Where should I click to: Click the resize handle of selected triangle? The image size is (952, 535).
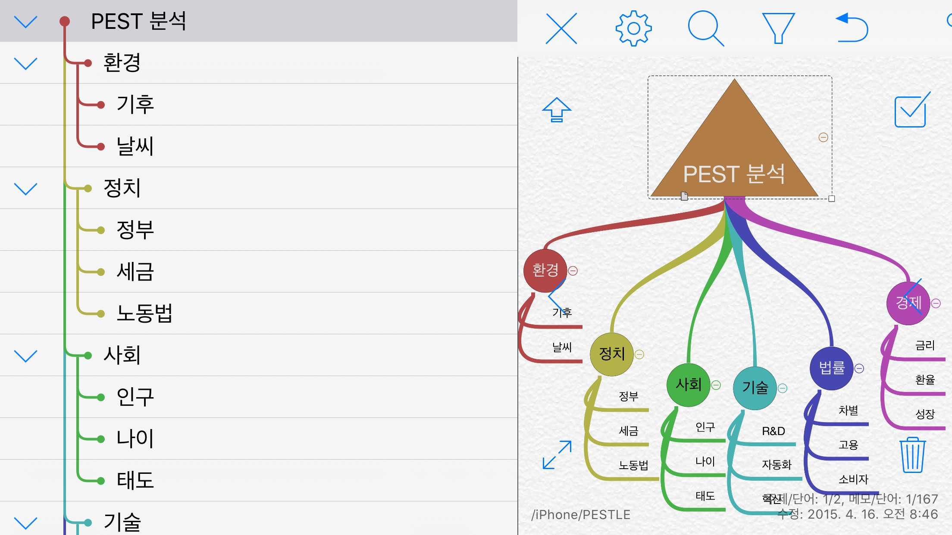point(832,199)
